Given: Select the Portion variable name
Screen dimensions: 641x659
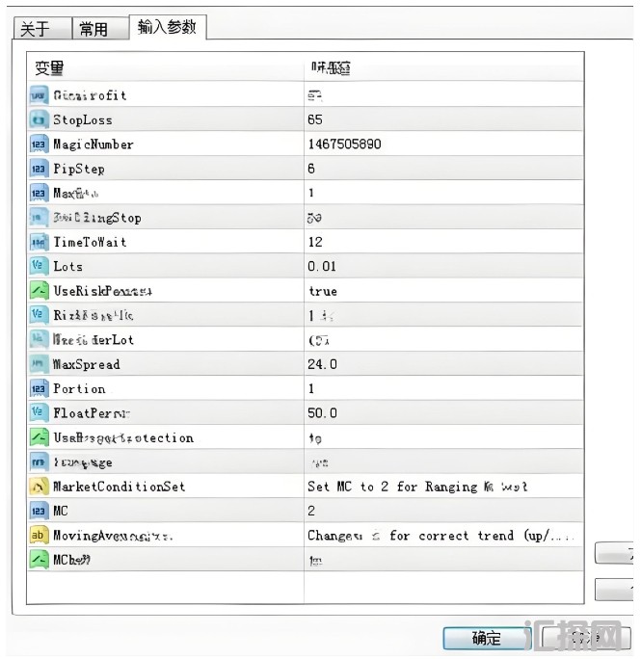Looking at the screenshot, I should click(x=79, y=389).
